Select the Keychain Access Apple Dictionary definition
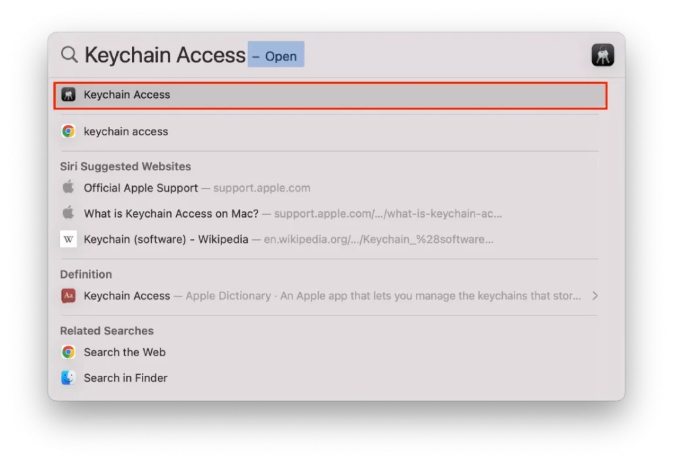This screenshot has height=464, width=673. 330,296
